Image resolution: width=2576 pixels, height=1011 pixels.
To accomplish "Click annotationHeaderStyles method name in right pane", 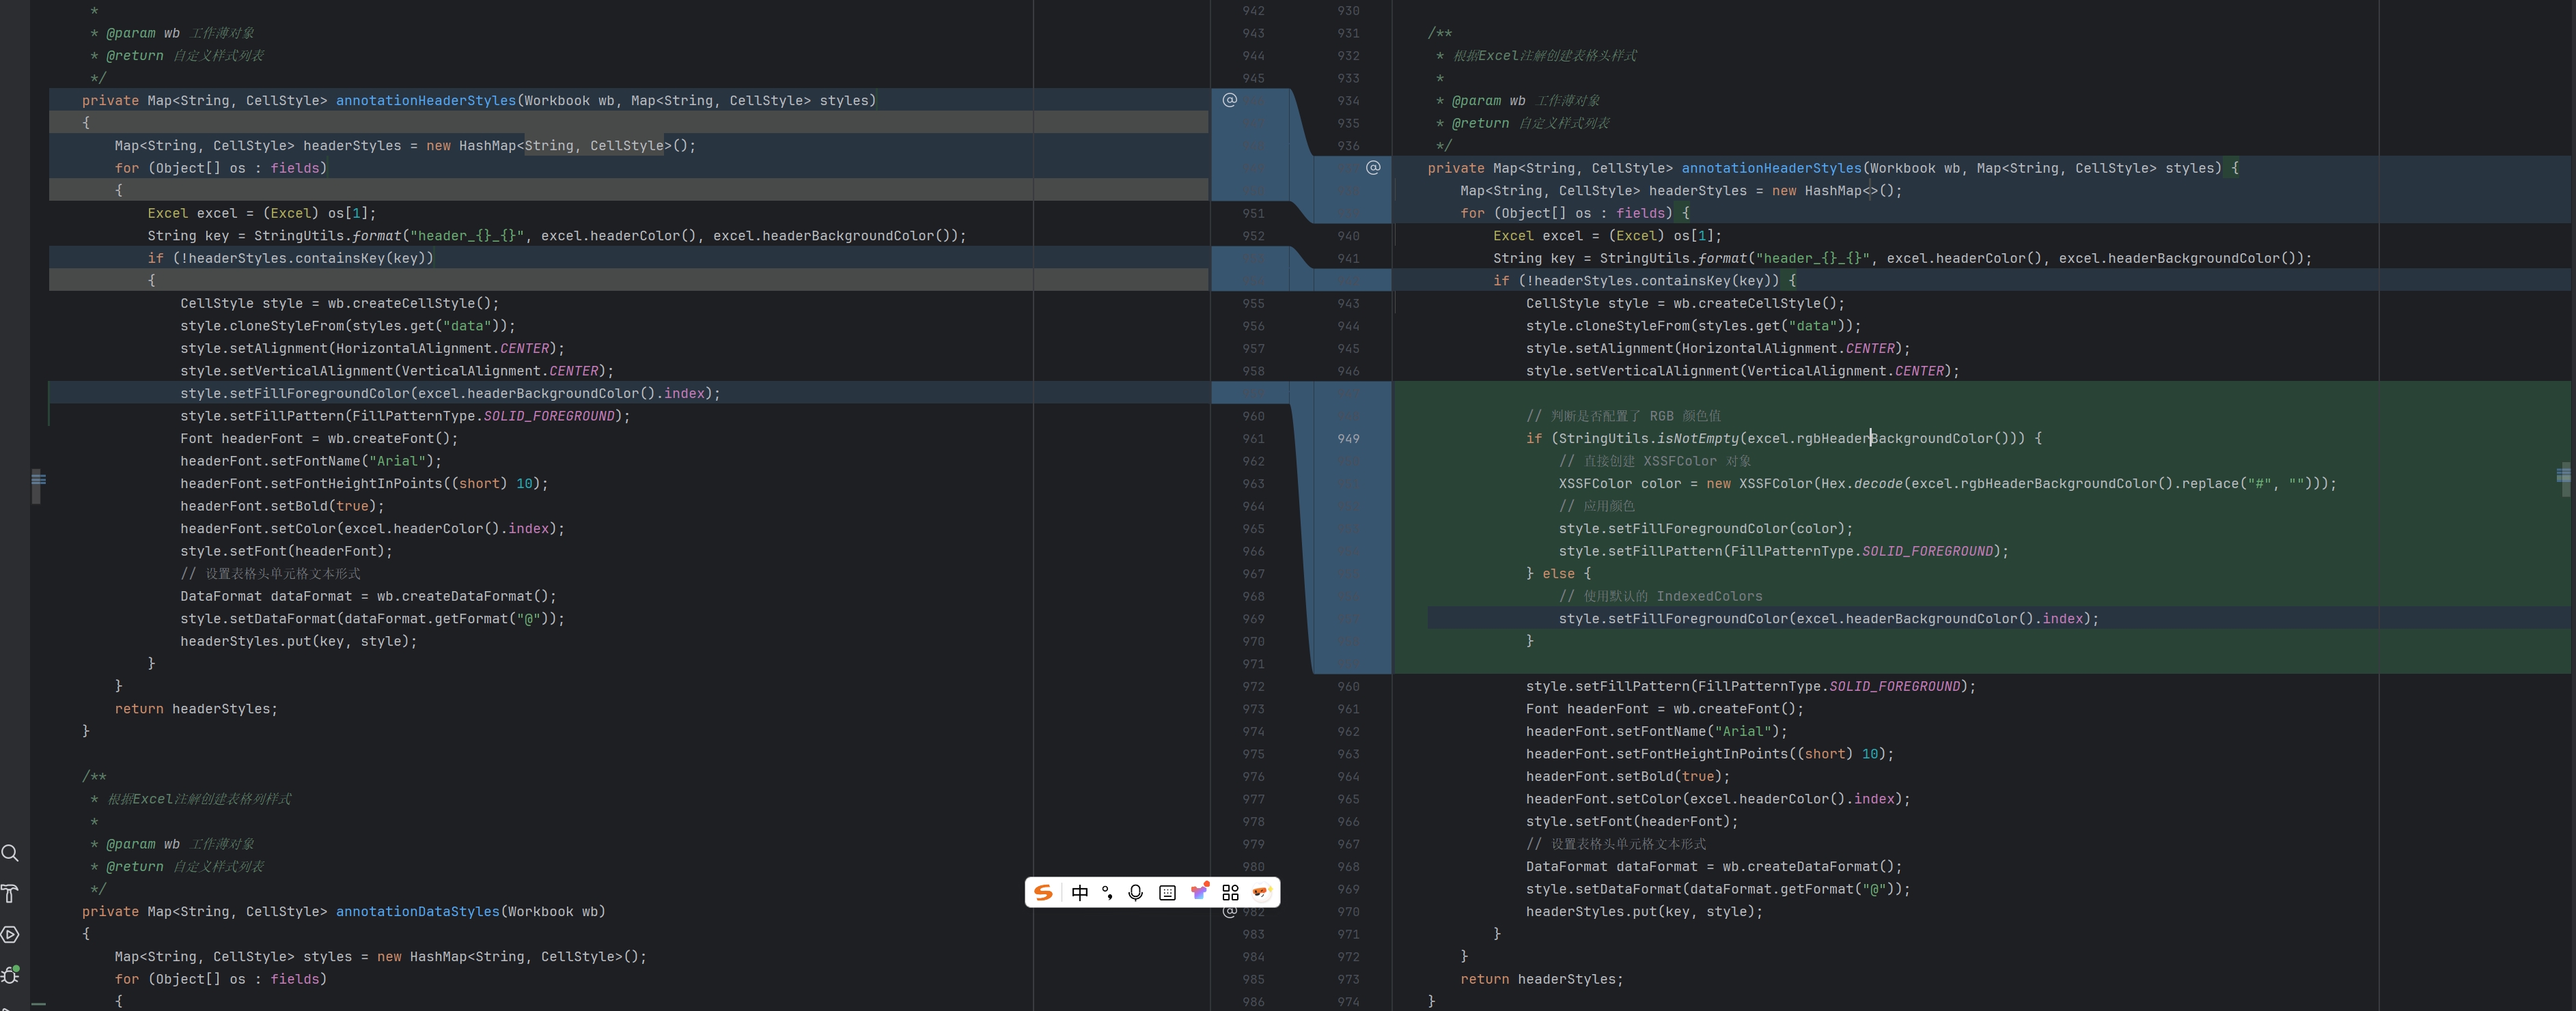I will coord(1771,168).
